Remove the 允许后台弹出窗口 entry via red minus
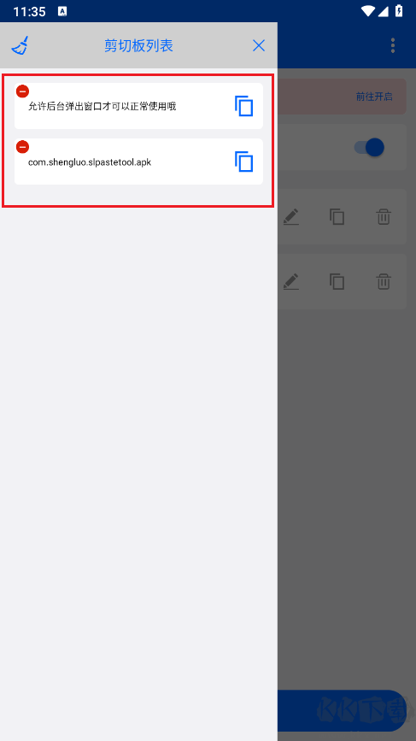 (x=23, y=91)
